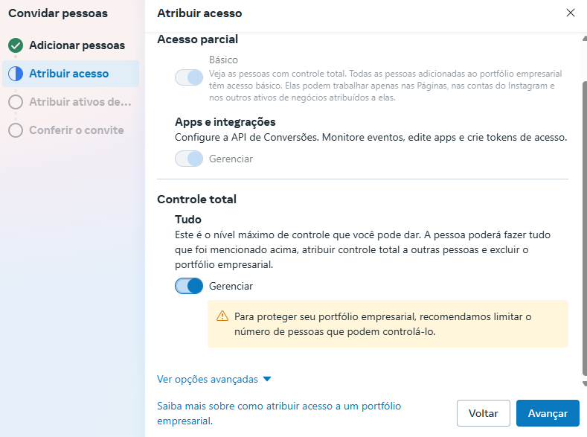
Task: Click the arrow beside Ver opções avançadas
Action: 267,379
